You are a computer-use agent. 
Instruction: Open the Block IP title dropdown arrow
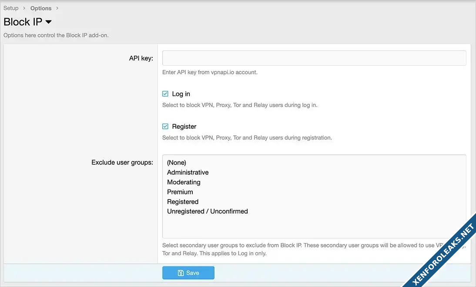coord(48,22)
